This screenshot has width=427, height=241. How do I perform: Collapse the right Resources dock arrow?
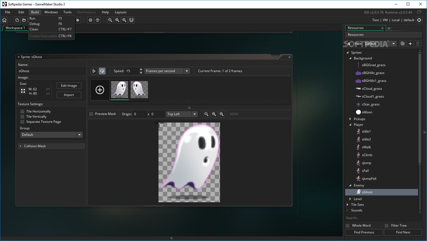tap(425, 132)
